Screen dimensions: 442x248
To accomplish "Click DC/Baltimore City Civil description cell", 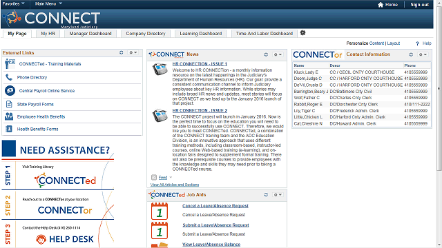I will pyautogui.click(x=351, y=92).
